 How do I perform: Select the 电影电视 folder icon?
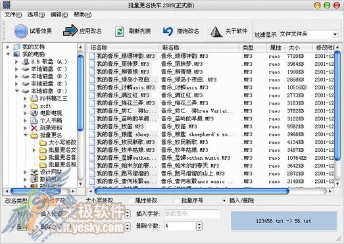pyautogui.click(x=34, y=113)
